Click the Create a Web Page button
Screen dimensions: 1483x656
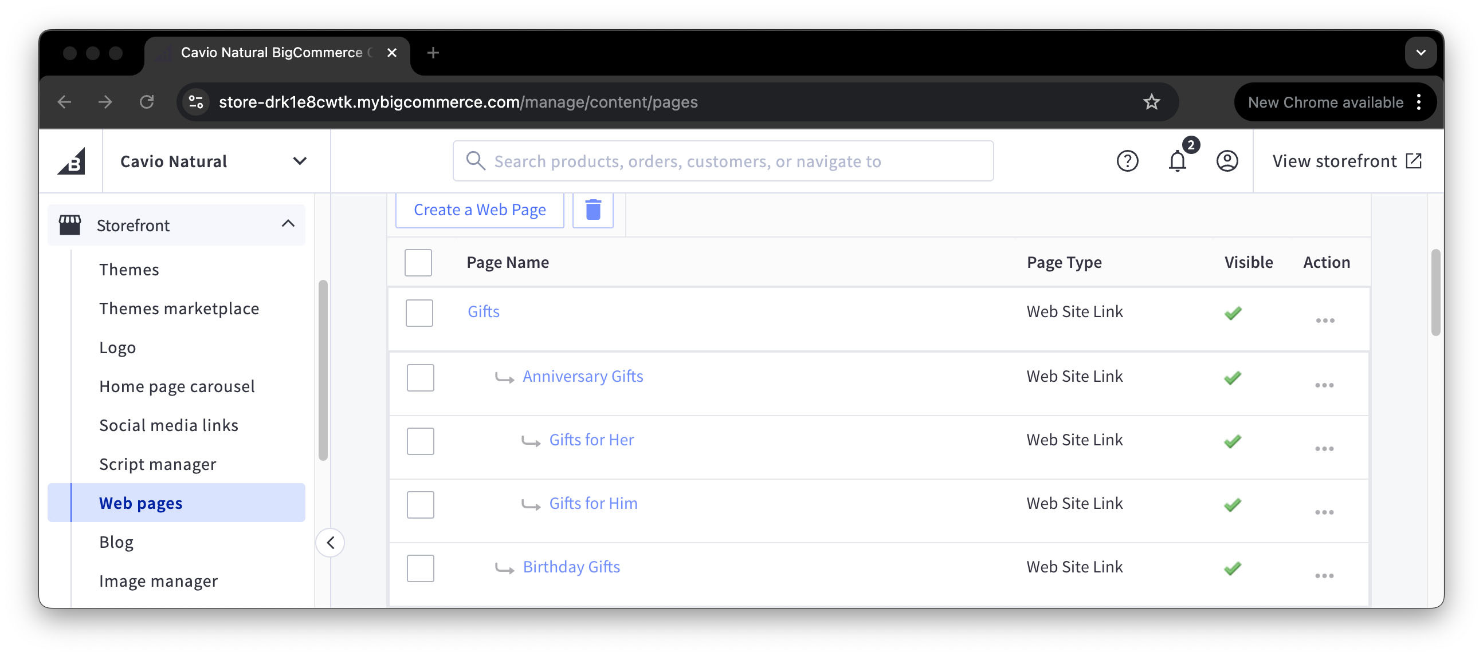point(480,210)
